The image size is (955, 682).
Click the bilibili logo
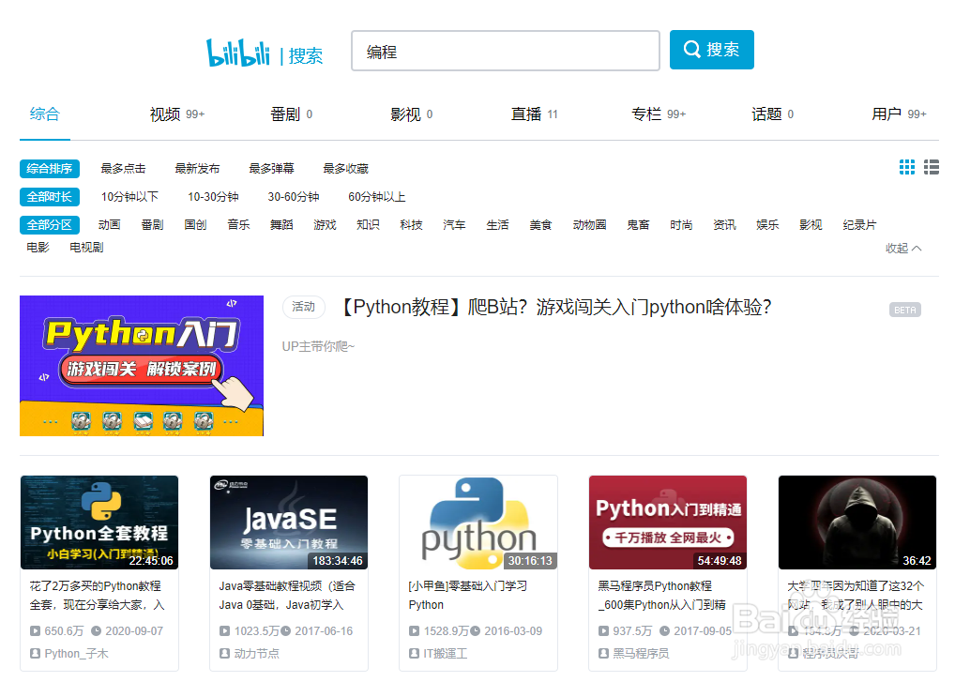click(x=238, y=53)
